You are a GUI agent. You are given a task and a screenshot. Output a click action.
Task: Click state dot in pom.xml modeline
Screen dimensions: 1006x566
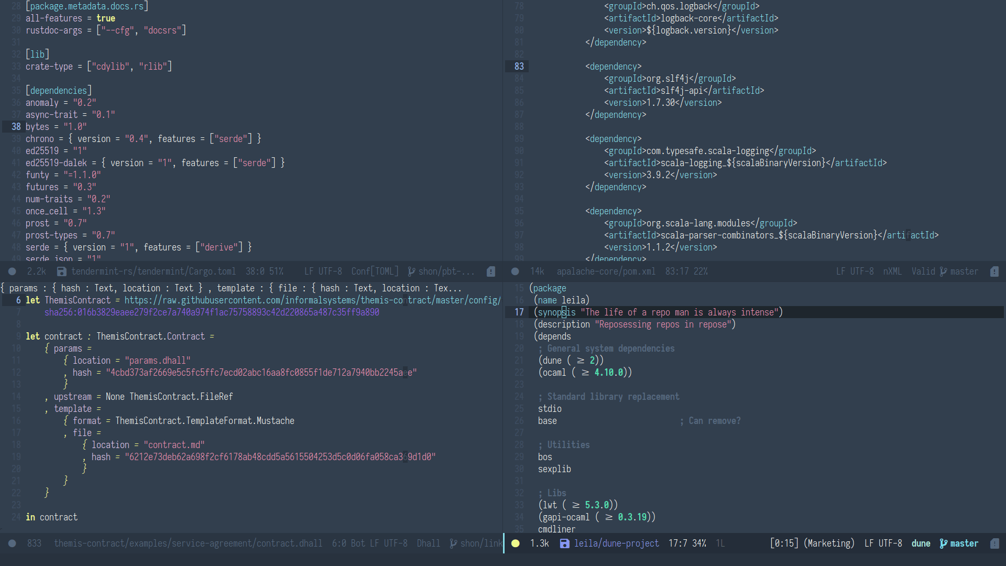(515, 271)
